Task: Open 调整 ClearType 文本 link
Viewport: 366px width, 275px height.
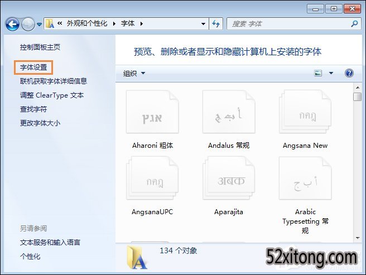Action: coord(52,95)
